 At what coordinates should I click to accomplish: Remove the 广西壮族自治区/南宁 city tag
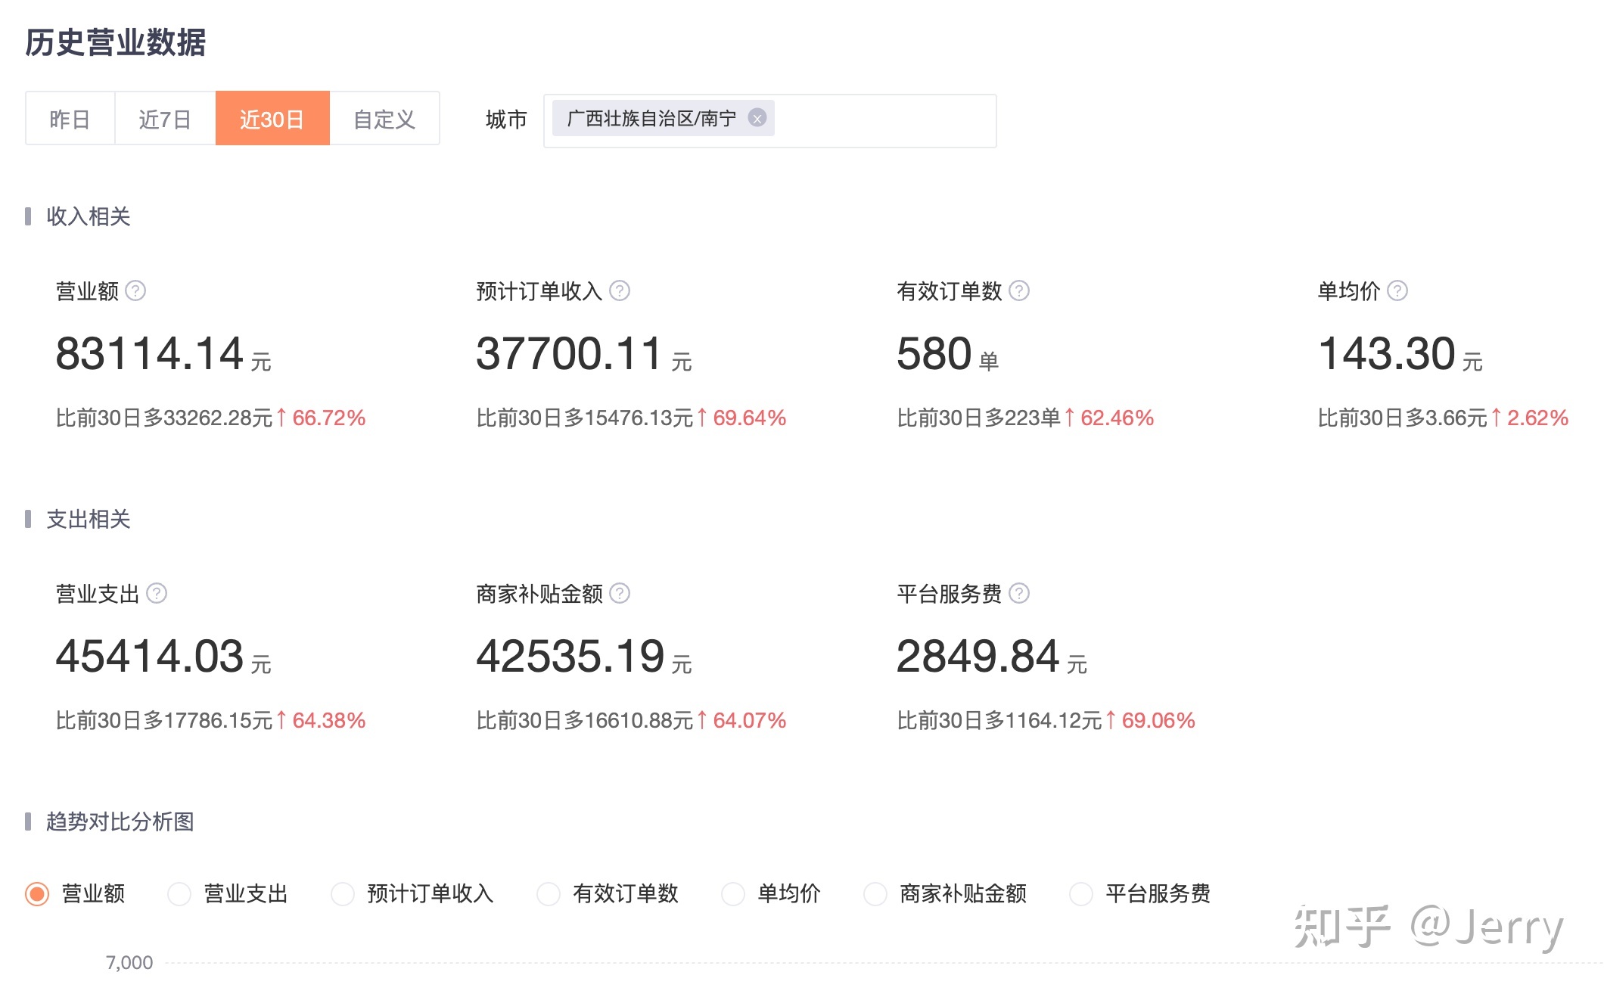[x=757, y=118]
